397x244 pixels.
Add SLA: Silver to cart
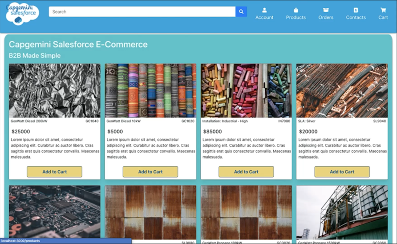pyautogui.click(x=342, y=172)
